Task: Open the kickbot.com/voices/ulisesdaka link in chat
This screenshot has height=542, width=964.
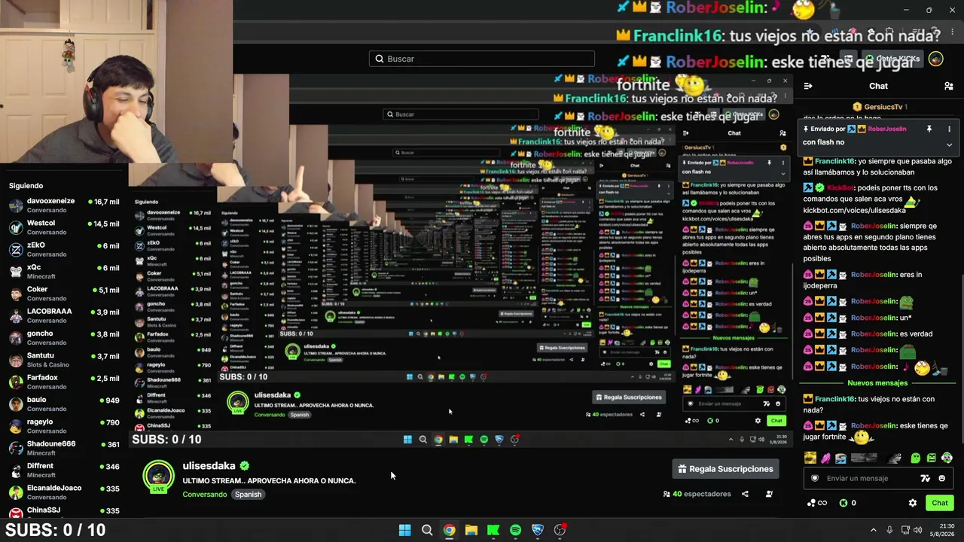Action: point(854,210)
